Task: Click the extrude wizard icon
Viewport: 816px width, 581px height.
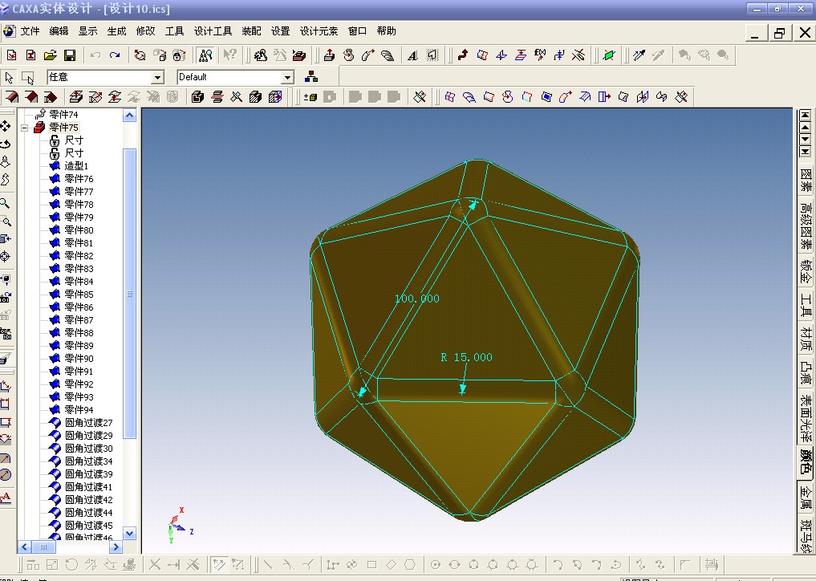Action: pos(329,55)
